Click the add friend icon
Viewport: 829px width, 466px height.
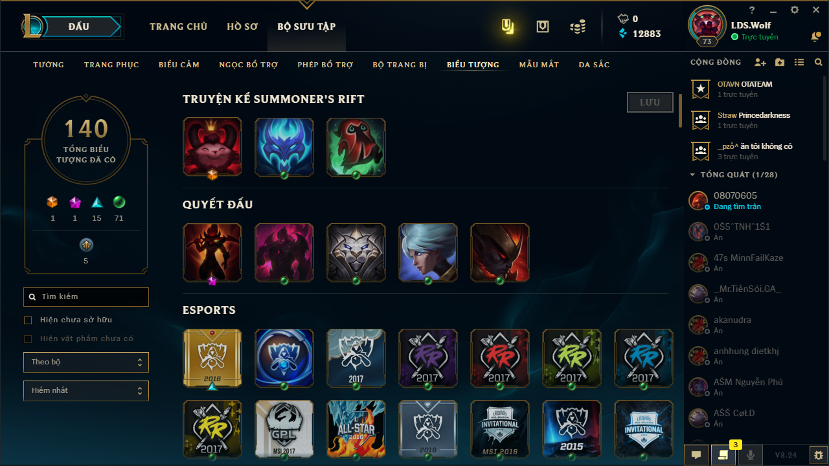760,63
